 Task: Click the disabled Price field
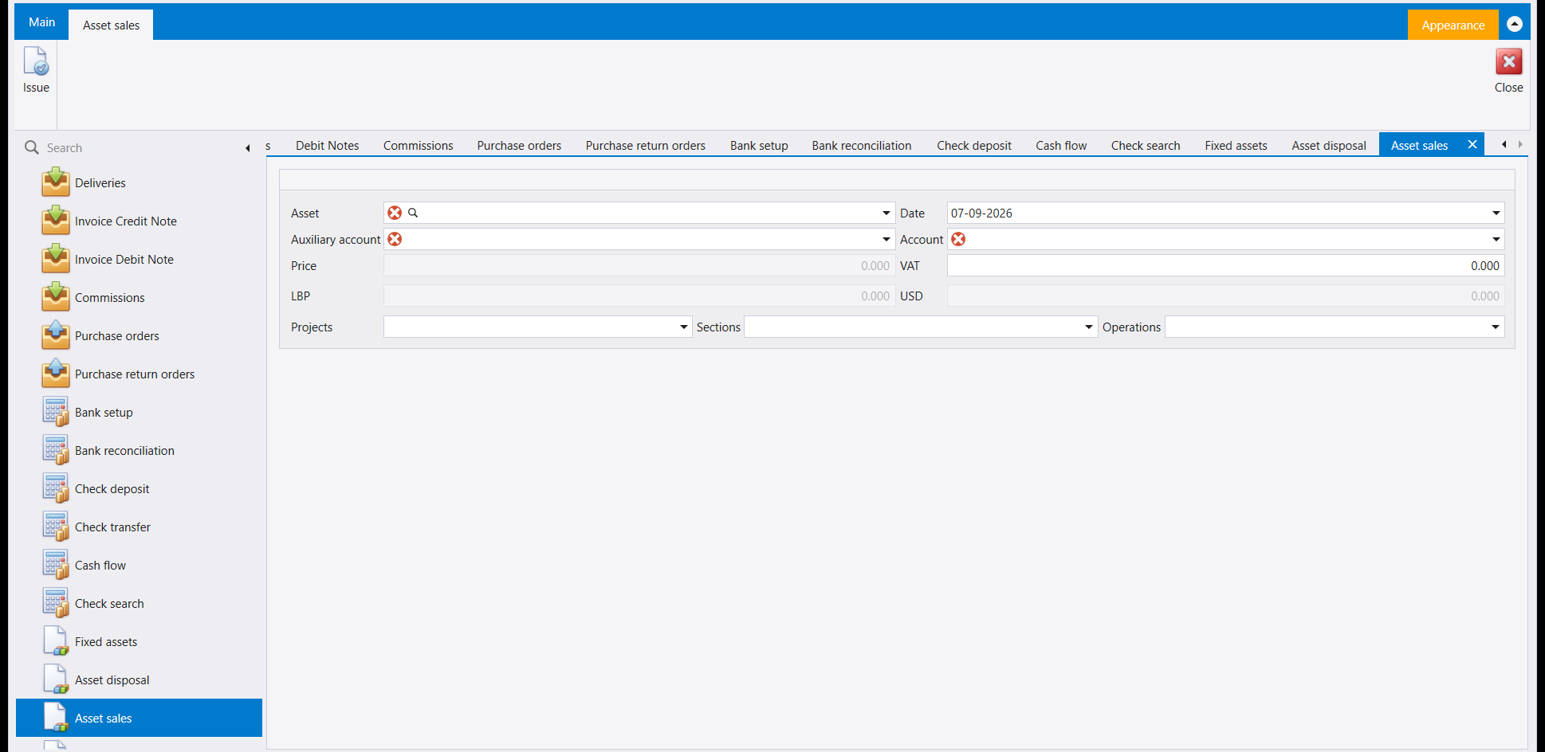(x=639, y=265)
